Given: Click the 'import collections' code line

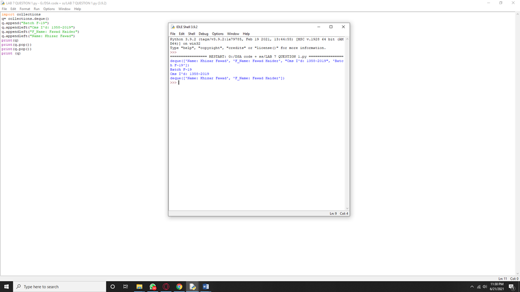Looking at the screenshot, I should (21, 14).
